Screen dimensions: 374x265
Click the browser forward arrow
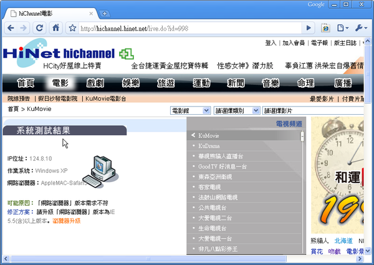tap(24, 28)
